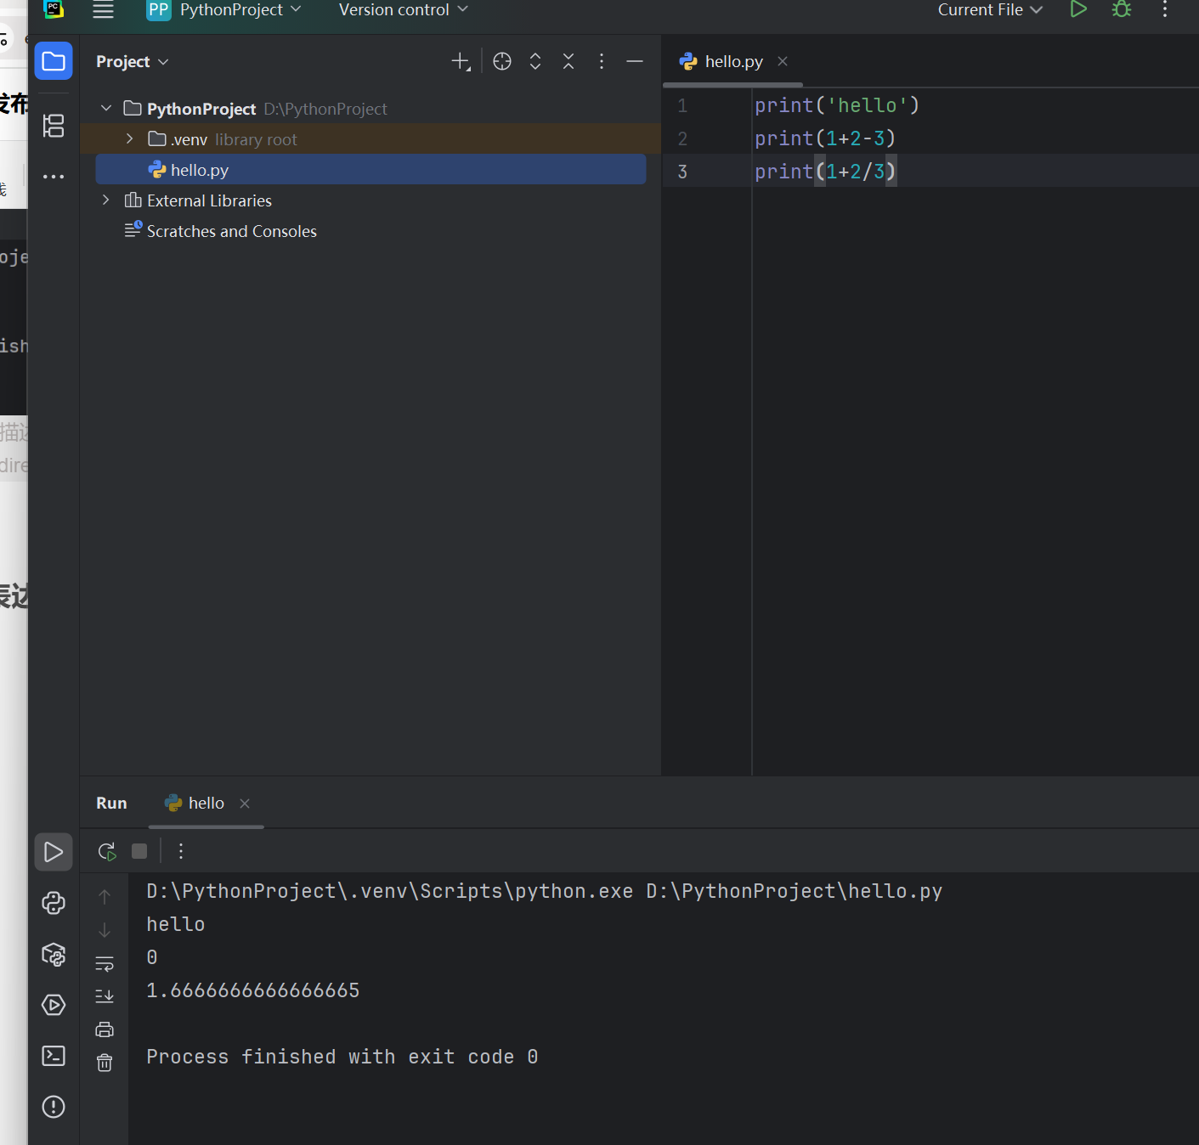Expand the .venv folder
The height and width of the screenshot is (1145, 1199).
pyautogui.click(x=129, y=138)
